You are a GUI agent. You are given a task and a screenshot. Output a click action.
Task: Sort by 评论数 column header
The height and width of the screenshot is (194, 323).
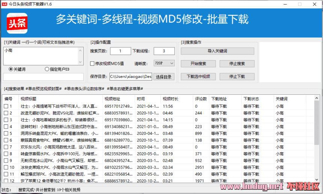[x=201, y=99]
